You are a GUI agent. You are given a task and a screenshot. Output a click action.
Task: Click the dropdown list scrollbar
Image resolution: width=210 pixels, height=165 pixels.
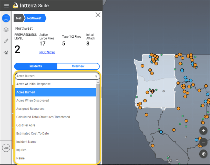98,121
